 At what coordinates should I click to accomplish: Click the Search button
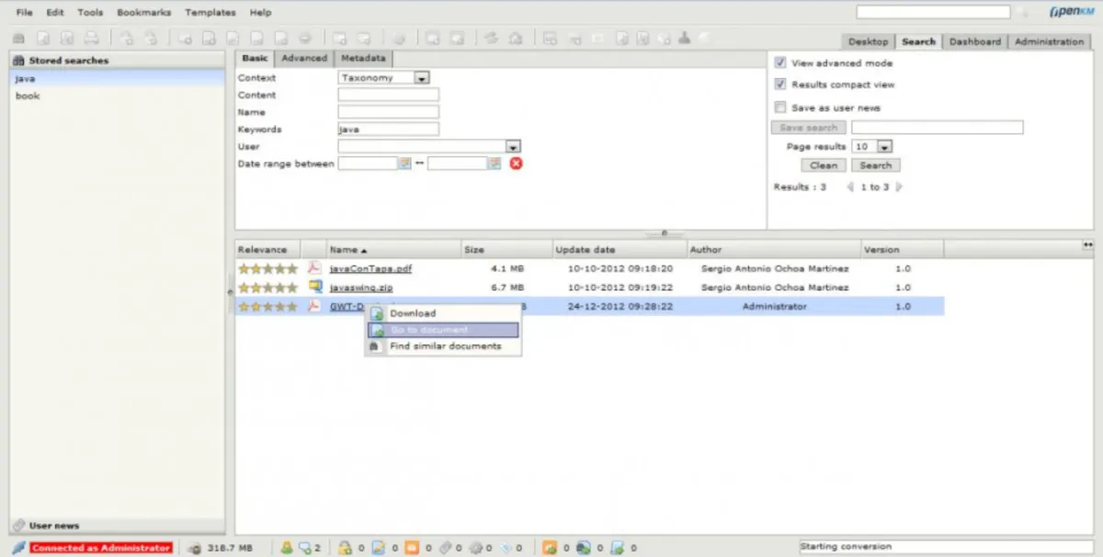click(x=875, y=165)
